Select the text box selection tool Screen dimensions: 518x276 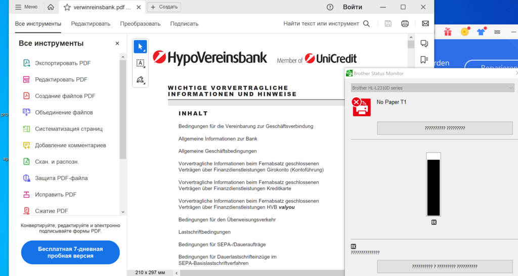click(140, 63)
